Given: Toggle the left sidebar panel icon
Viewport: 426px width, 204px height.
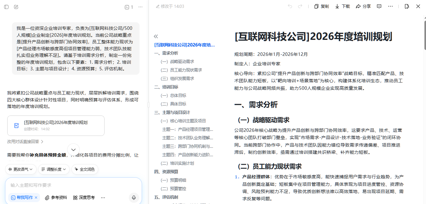Looking at the screenshot, I should point(6,7).
